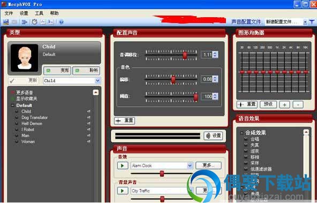Click the blue plug-in arrow toolbar icon

(24, 21)
